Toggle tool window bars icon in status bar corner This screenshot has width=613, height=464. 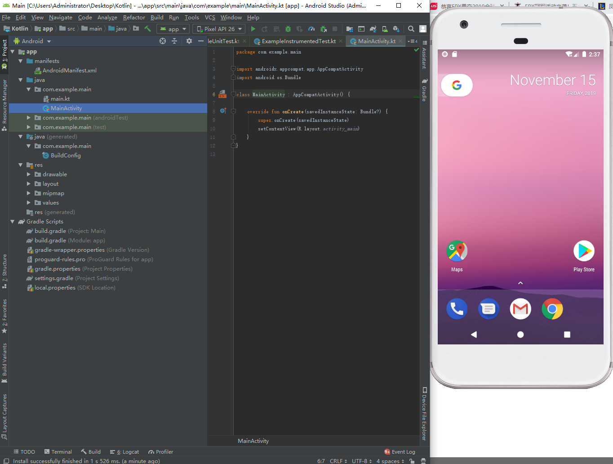[x=6, y=461]
